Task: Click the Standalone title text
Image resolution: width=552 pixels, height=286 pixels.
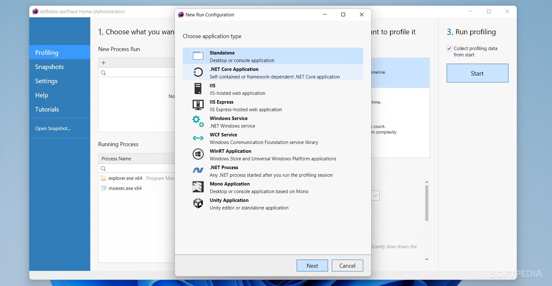Action: pyautogui.click(x=222, y=53)
